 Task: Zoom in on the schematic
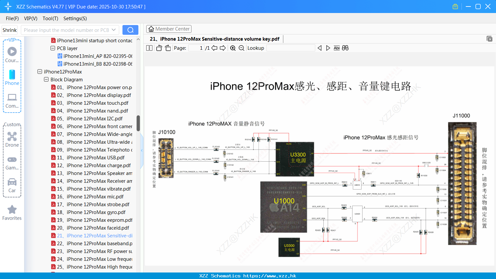coord(233,48)
